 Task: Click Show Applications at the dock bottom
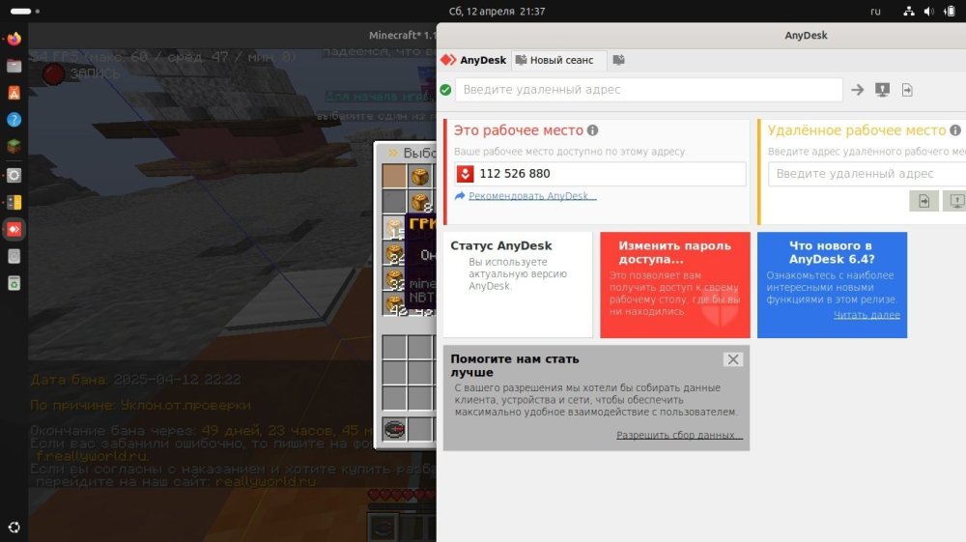[x=14, y=528]
